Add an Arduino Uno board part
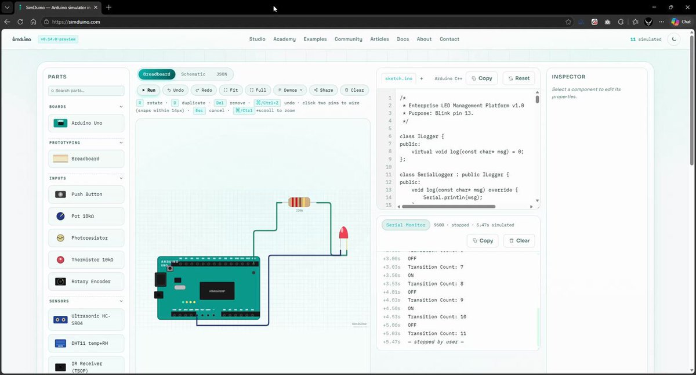Screen dimensions: 696x375 pos(86,123)
